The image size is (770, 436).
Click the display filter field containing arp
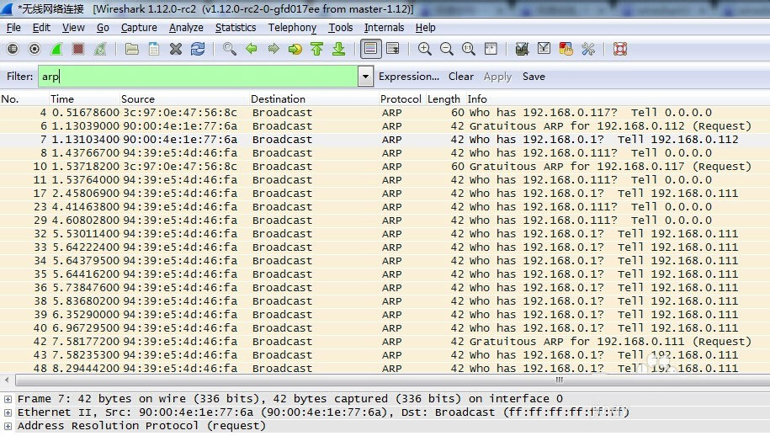199,76
